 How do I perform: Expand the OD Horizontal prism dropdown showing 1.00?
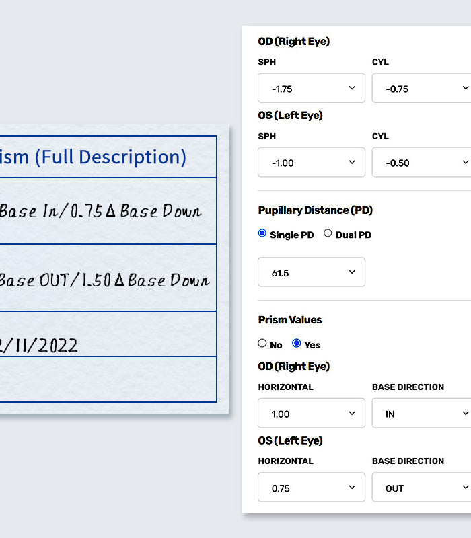point(311,414)
